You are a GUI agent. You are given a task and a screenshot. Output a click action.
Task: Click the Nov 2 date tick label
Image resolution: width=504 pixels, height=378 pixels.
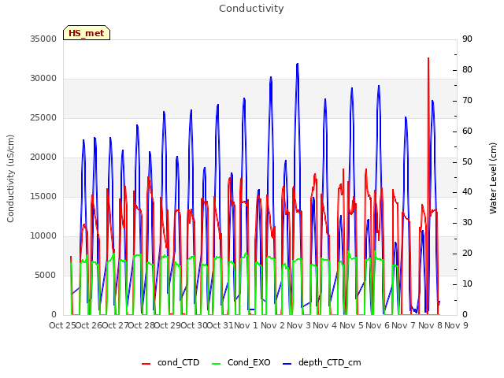(x=273, y=325)
